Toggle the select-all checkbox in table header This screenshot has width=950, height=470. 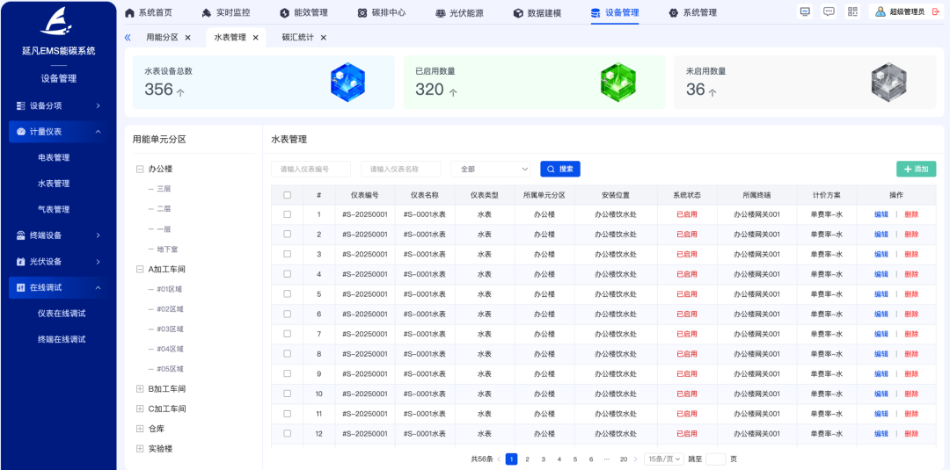click(287, 195)
